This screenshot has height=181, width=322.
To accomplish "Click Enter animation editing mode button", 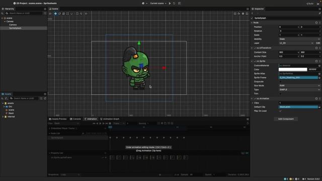I will (148, 147).
